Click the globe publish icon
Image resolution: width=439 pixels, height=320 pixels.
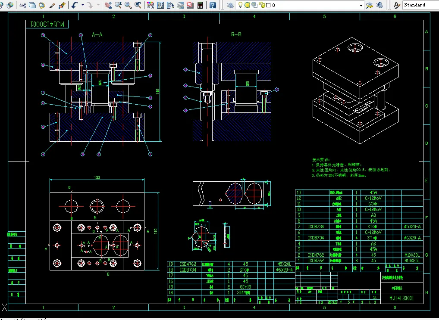click(10, 5)
